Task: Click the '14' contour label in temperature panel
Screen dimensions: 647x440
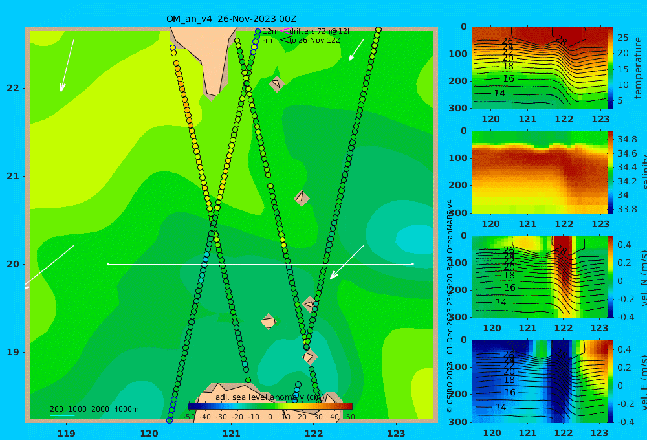Action: click(499, 94)
